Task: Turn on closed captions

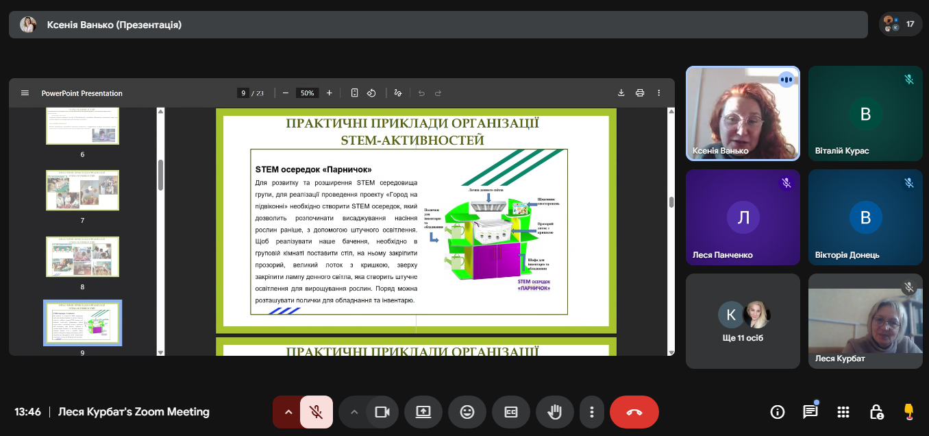Action: coord(511,412)
